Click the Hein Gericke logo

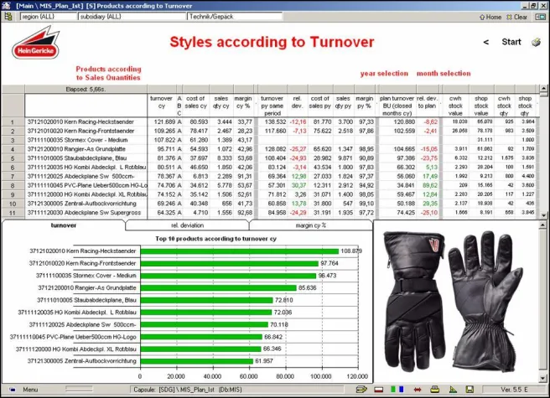tap(35, 44)
